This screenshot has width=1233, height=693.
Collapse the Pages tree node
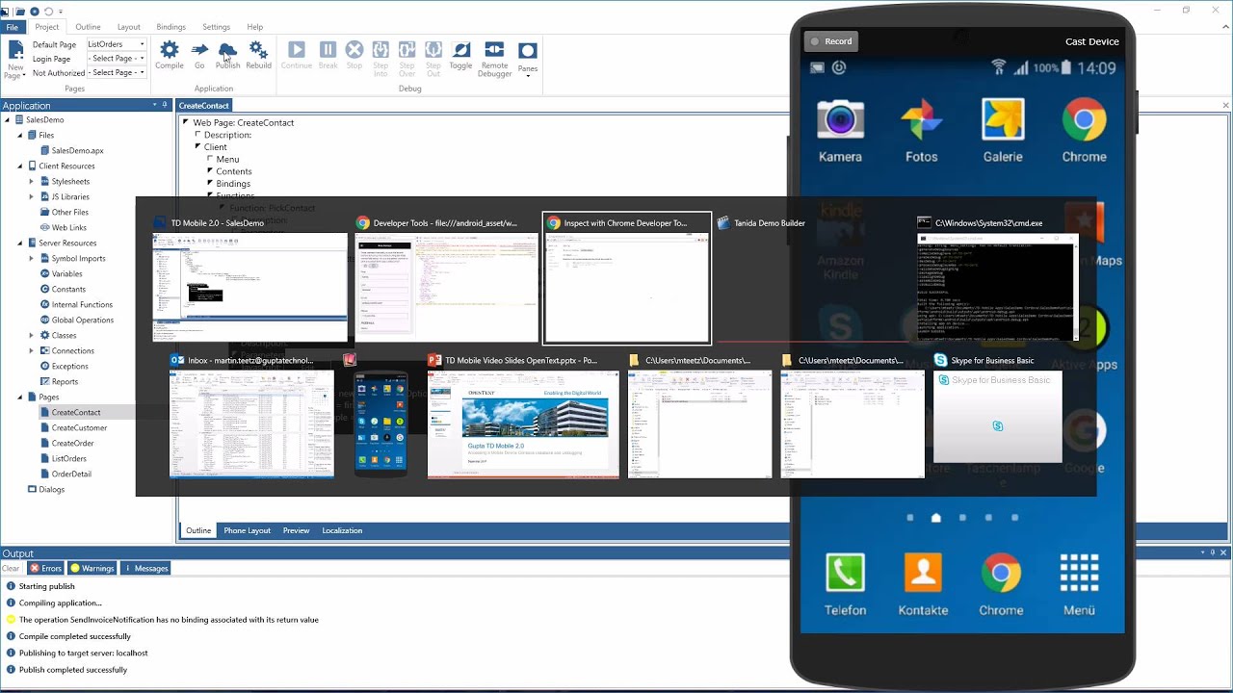19,397
